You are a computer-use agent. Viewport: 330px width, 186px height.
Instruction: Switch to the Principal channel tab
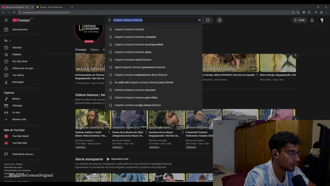pyautogui.click(x=81, y=50)
